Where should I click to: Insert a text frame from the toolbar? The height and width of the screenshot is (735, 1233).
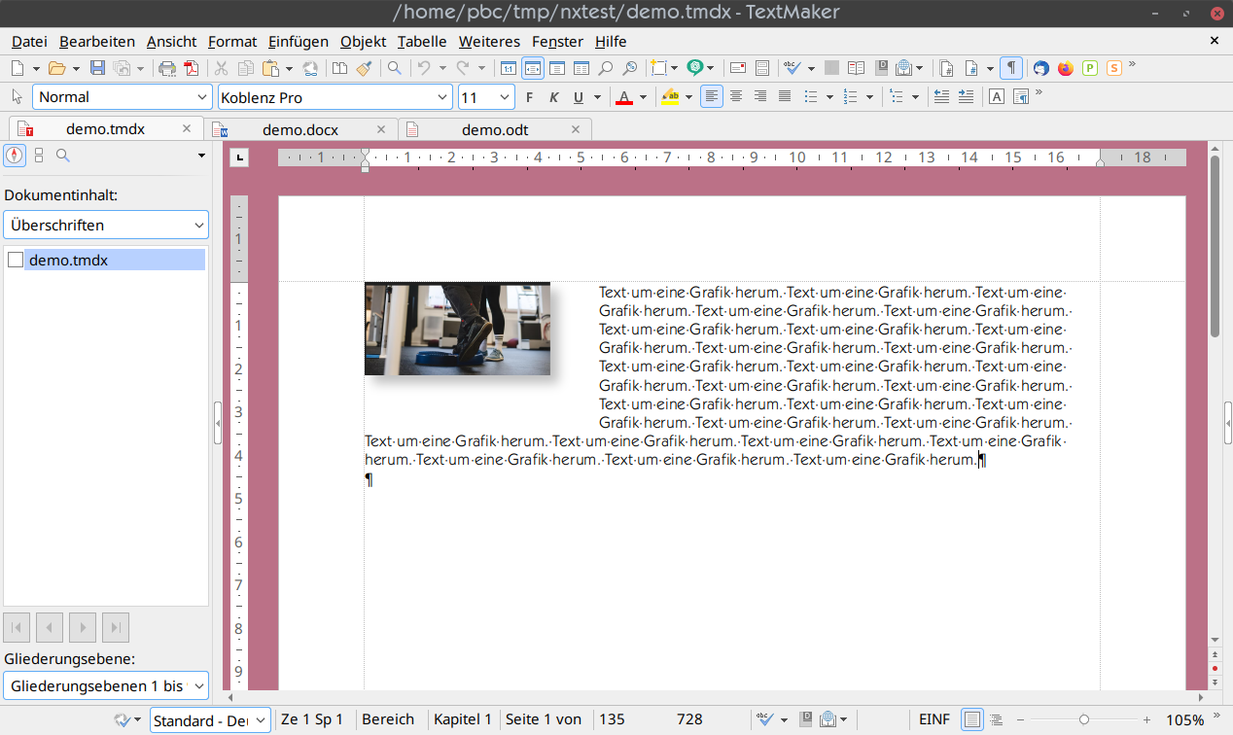(x=660, y=68)
